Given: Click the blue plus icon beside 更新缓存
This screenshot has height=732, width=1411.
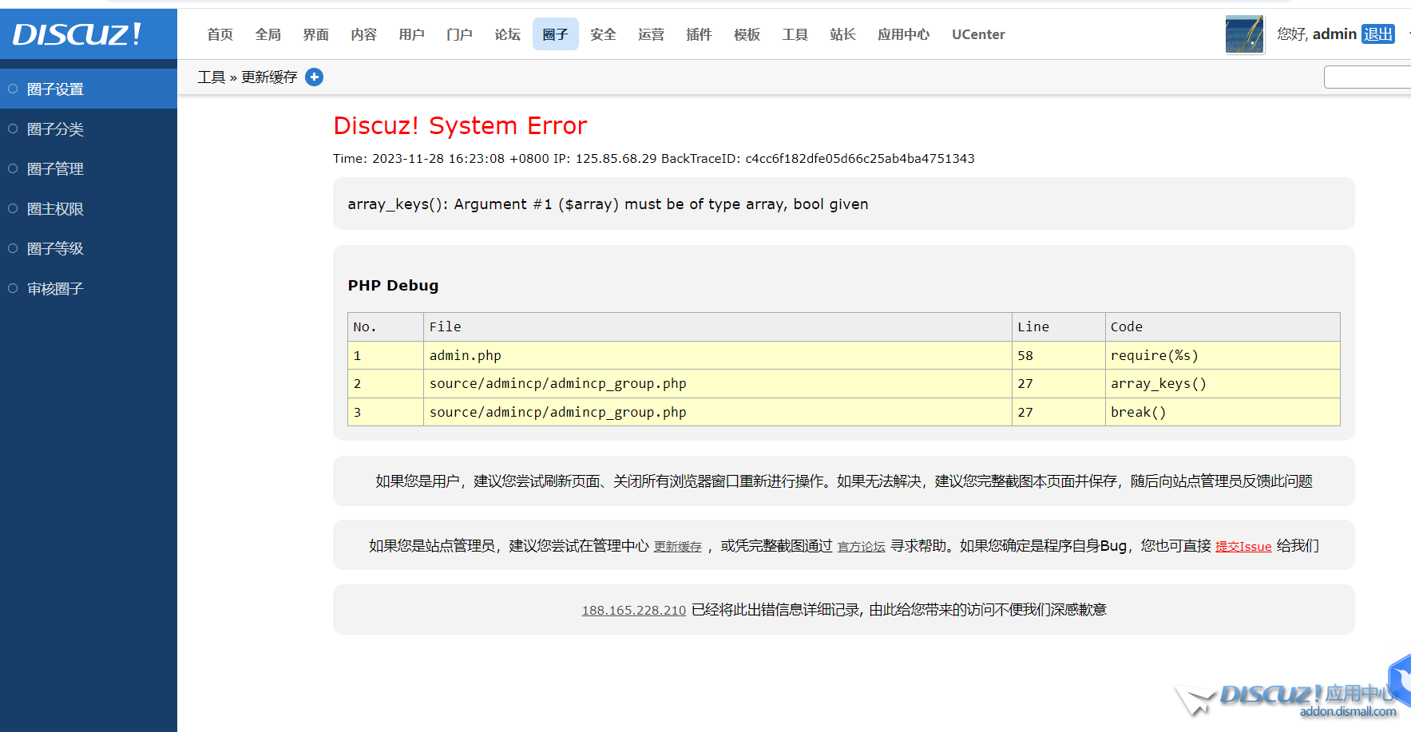Looking at the screenshot, I should coord(315,77).
